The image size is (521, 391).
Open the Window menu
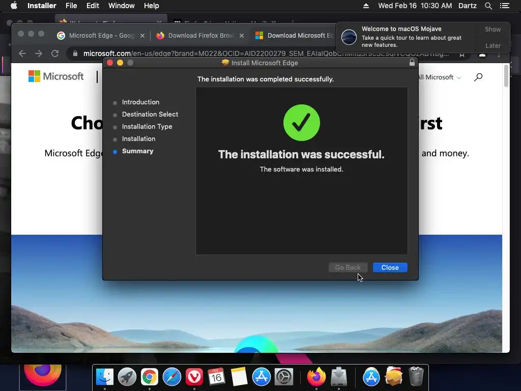pyautogui.click(x=121, y=6)
